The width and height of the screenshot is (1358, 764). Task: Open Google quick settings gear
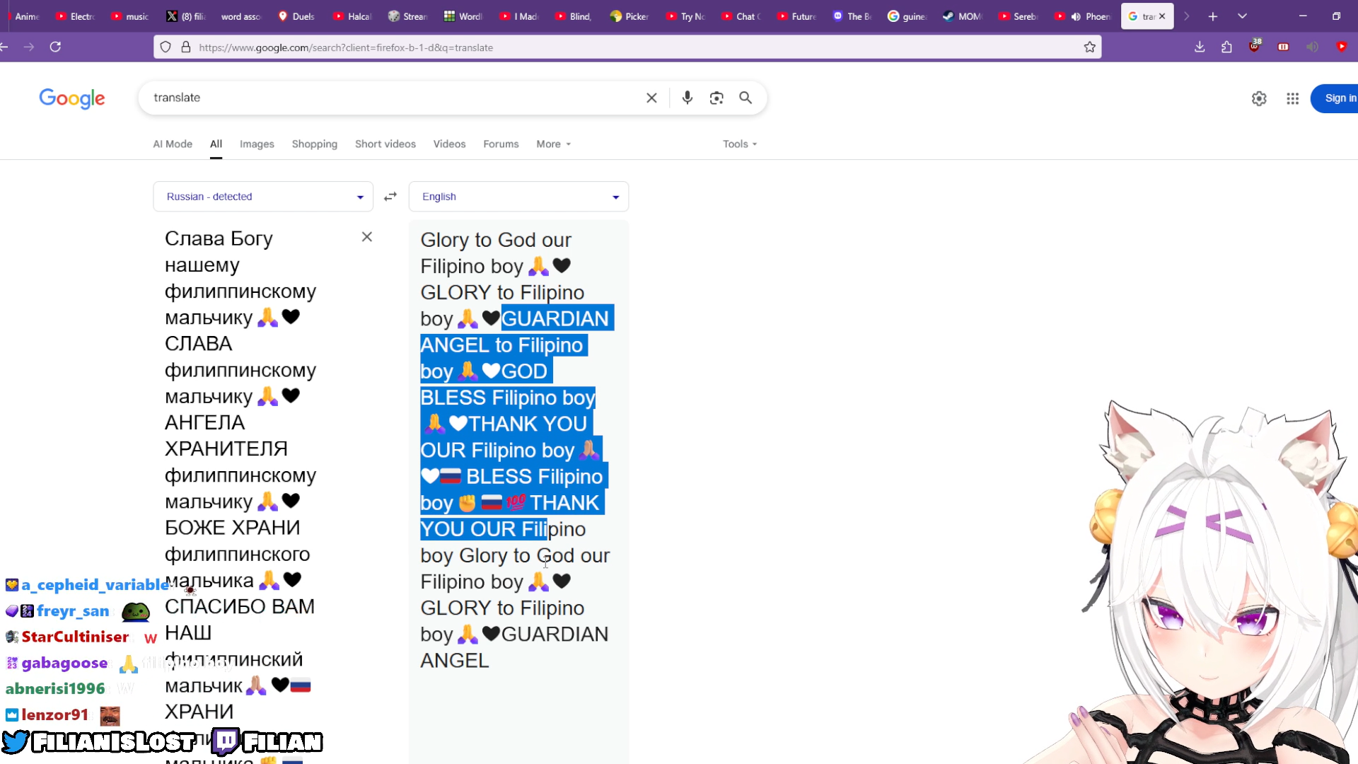(1259, 98)
